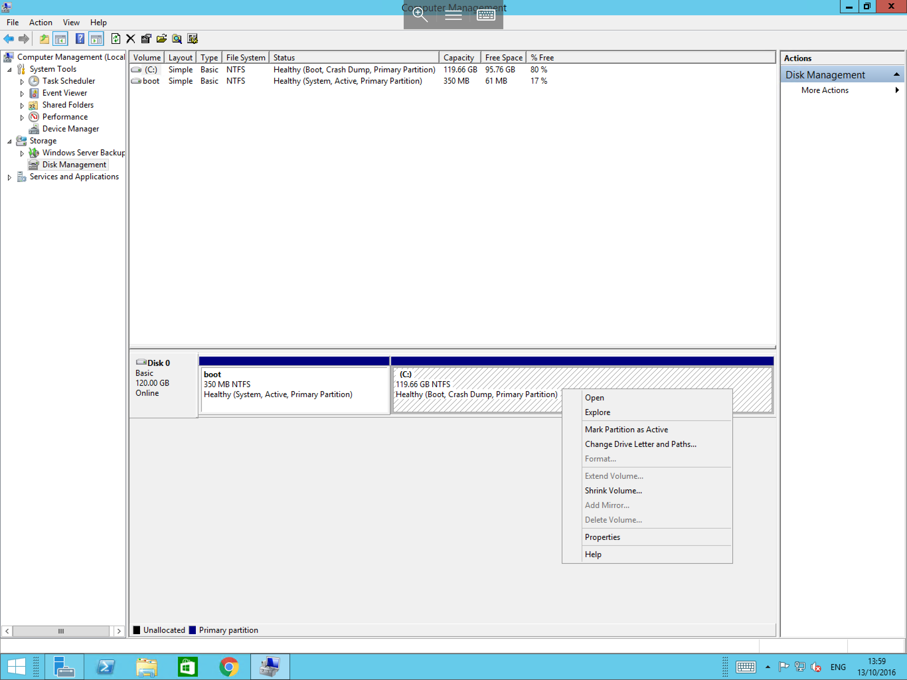Image resolution: width=907 pixels, height=680 pixels.
Task: Click the Disk 0 label box
Action: click(164, 385)
